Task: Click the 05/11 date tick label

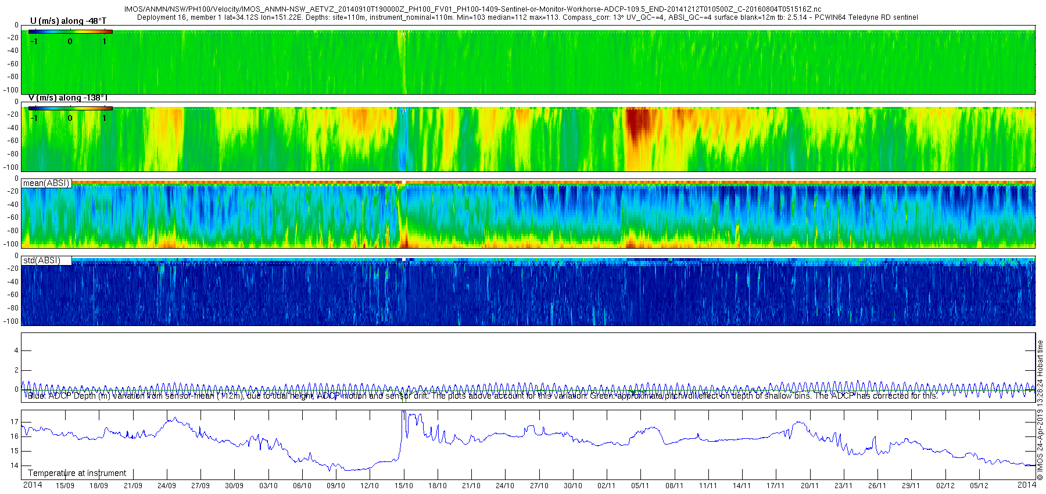Action: (640, 486)
